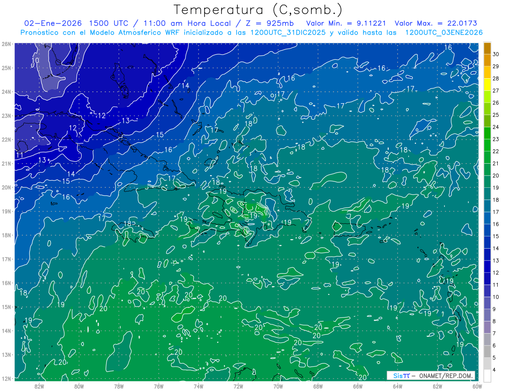Click longitude axis label "64W"
The height and width of the screenshot is (392, 507).
click(x=398, y=386)
